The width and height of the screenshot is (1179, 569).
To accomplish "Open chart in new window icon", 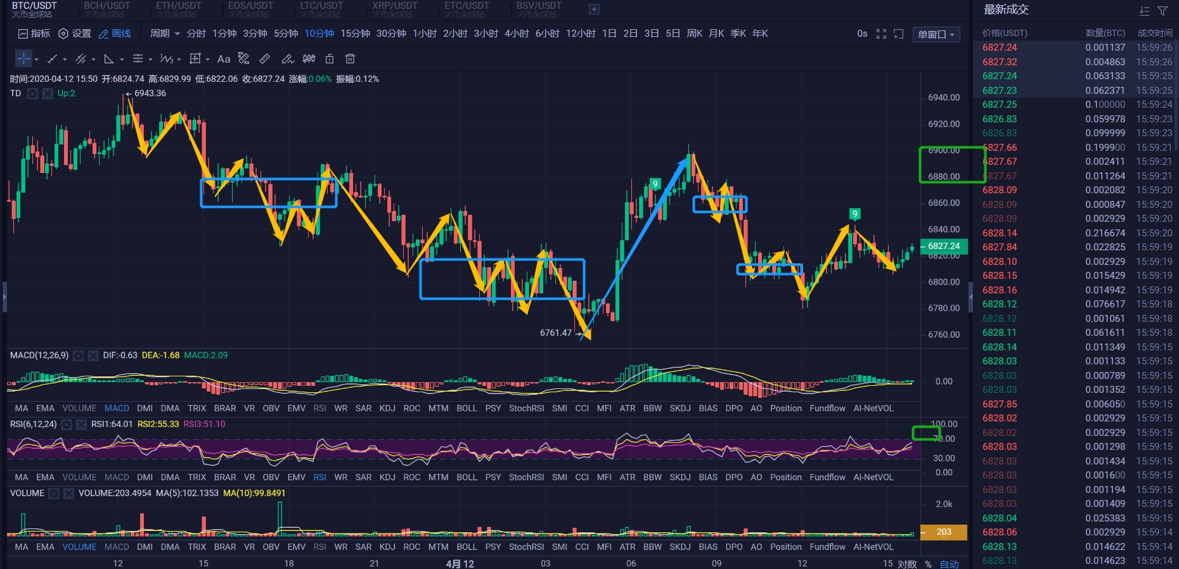I will pos(898,34).
